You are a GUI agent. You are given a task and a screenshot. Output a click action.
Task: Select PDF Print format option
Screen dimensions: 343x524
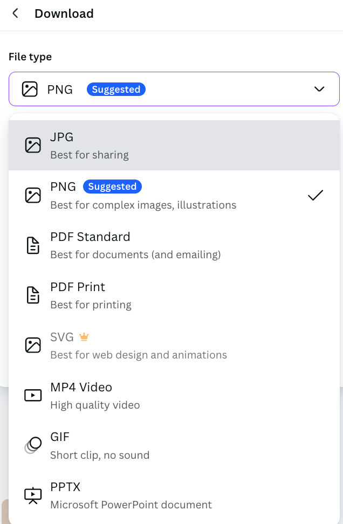point(174,295)
